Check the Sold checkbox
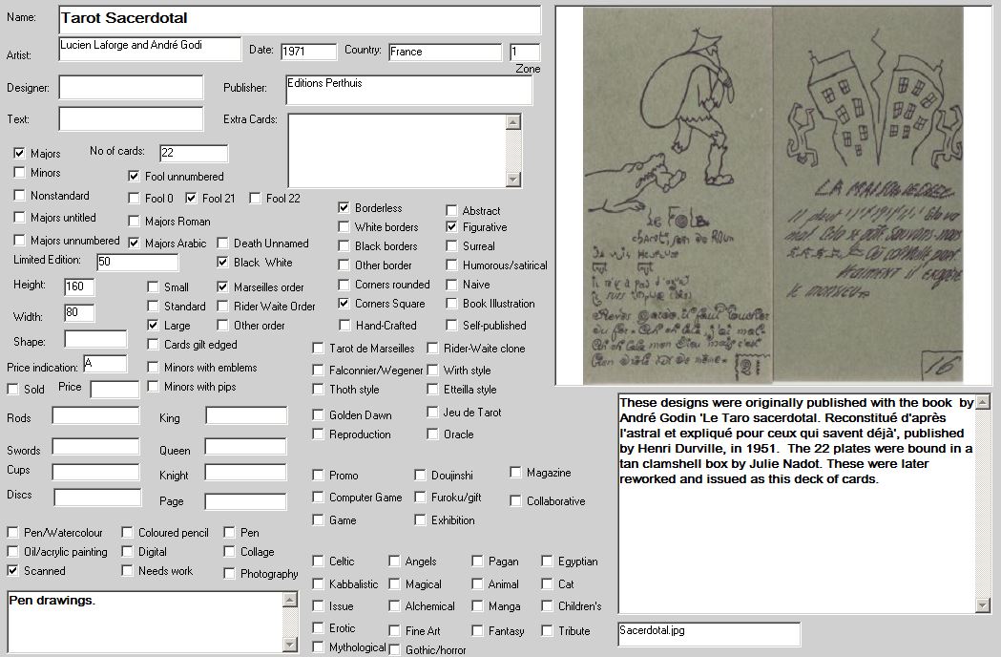Image resolution: width=1001 pixels, height=657 pixels. pos(13,390)
